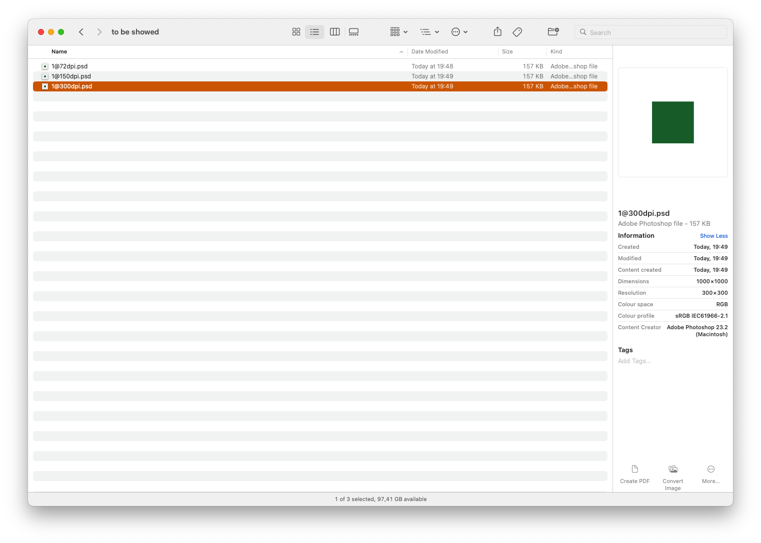Open the Group By dropdown
This screenshot has height=543, width=761.
pos(398,32)
